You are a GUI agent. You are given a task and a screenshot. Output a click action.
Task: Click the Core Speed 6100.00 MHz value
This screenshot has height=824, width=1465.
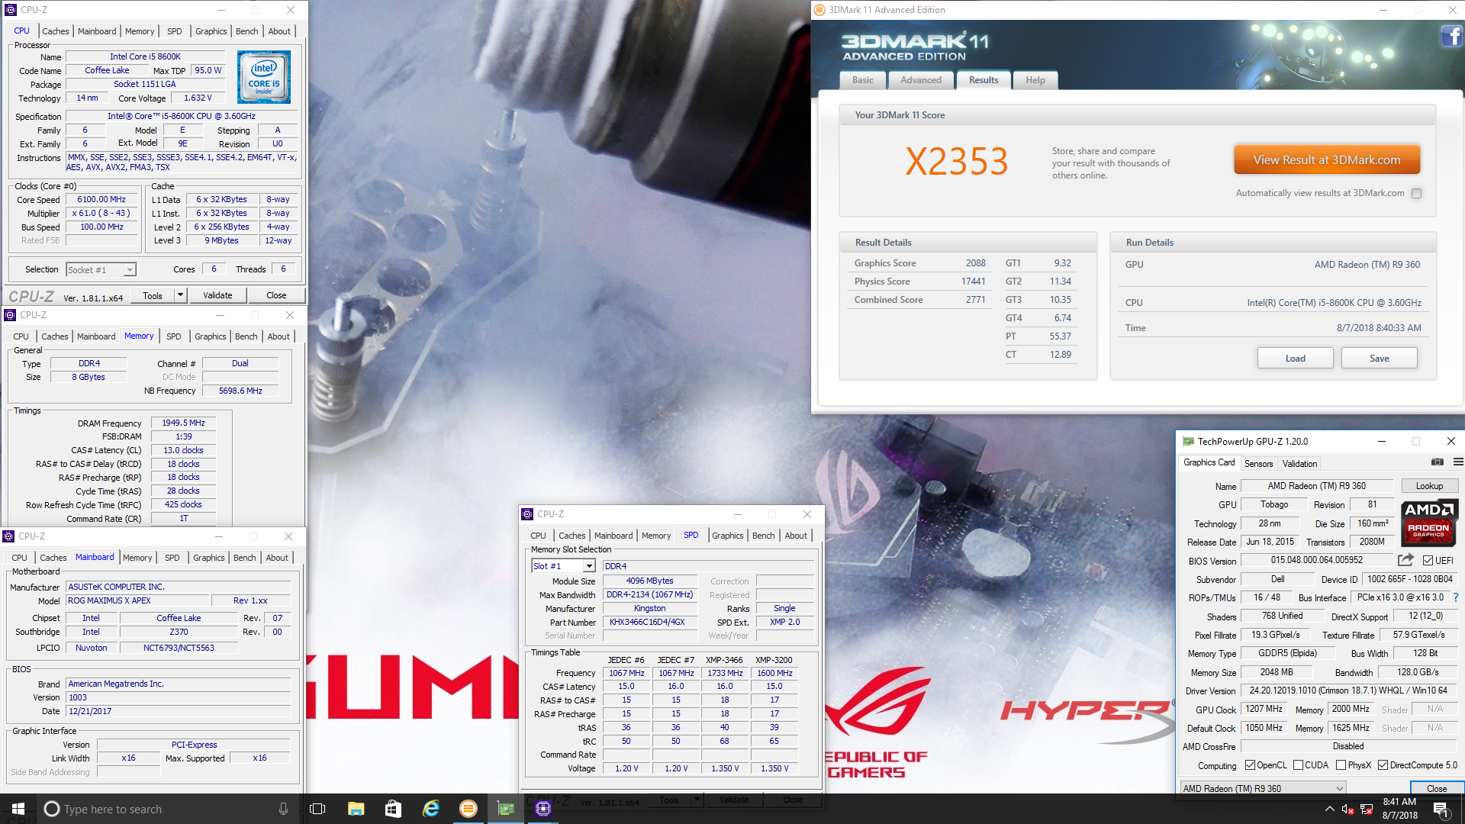(101, 200)
